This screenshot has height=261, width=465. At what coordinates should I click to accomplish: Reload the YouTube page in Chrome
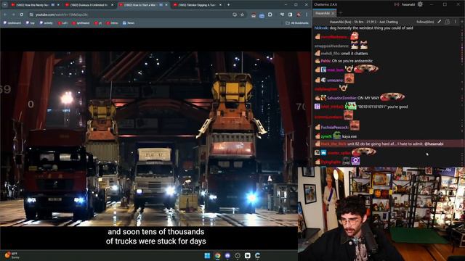coord(22,14)
